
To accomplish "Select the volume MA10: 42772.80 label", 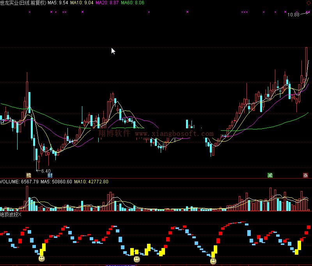I will click(91, 182).
